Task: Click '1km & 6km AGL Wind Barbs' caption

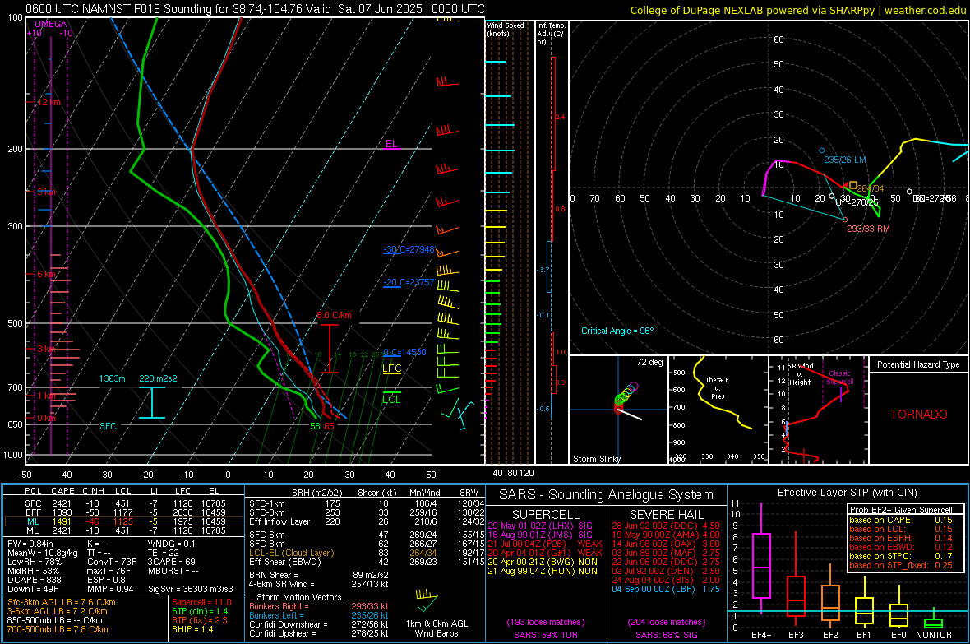Action: pos(436,628)
